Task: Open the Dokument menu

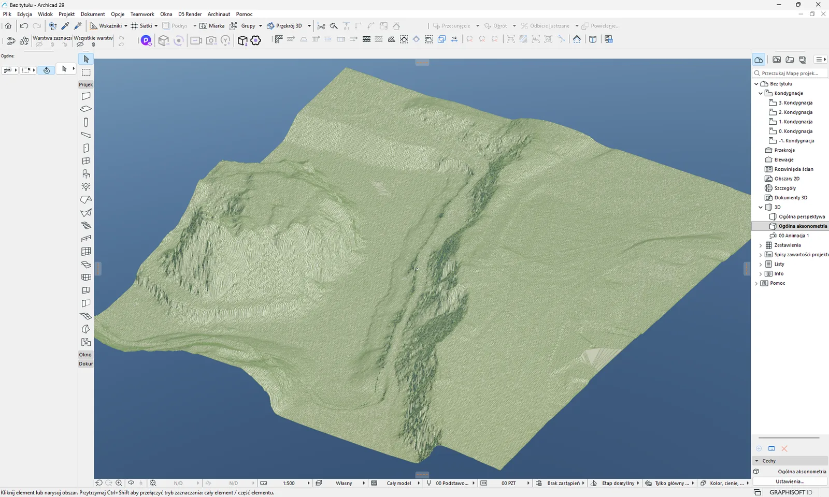Action: click(x=93, y=14)
